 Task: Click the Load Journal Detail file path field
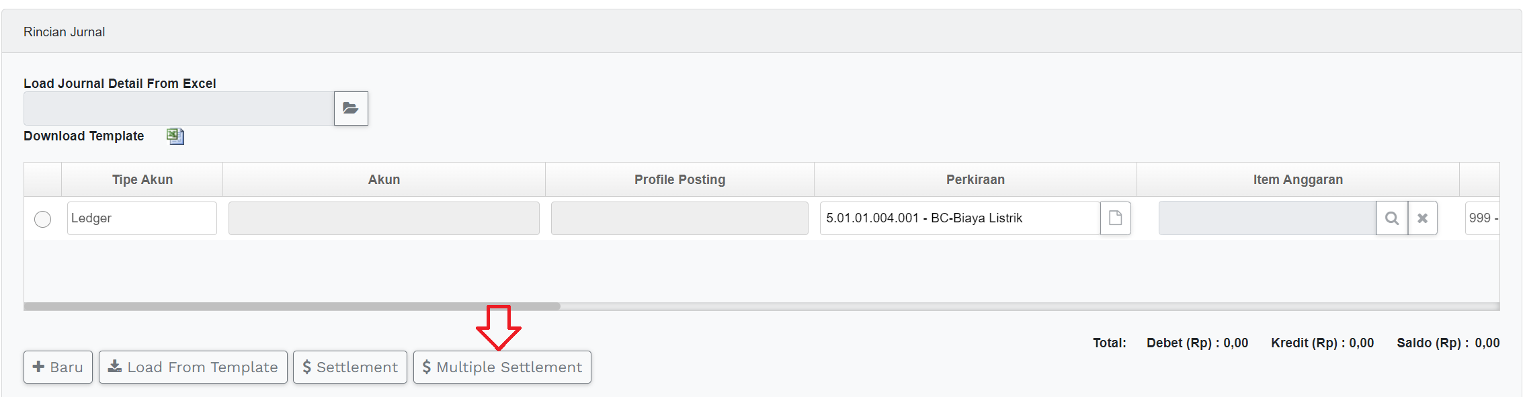(x=179, y=108)
